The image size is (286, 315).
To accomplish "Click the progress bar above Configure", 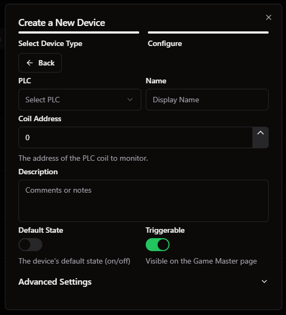I will coord(208,32).
